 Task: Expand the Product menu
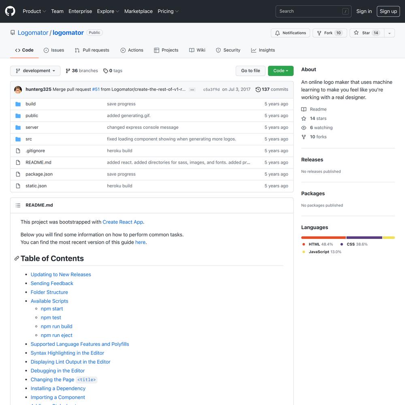34,11
